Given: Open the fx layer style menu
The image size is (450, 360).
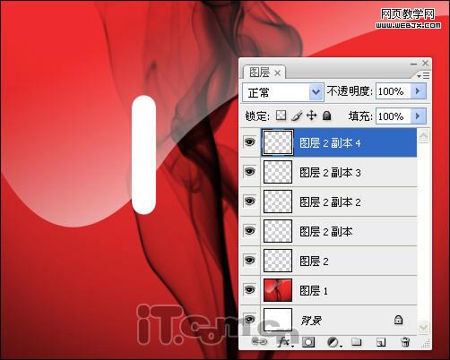Looking at the screenshot, I should (284, 342).
